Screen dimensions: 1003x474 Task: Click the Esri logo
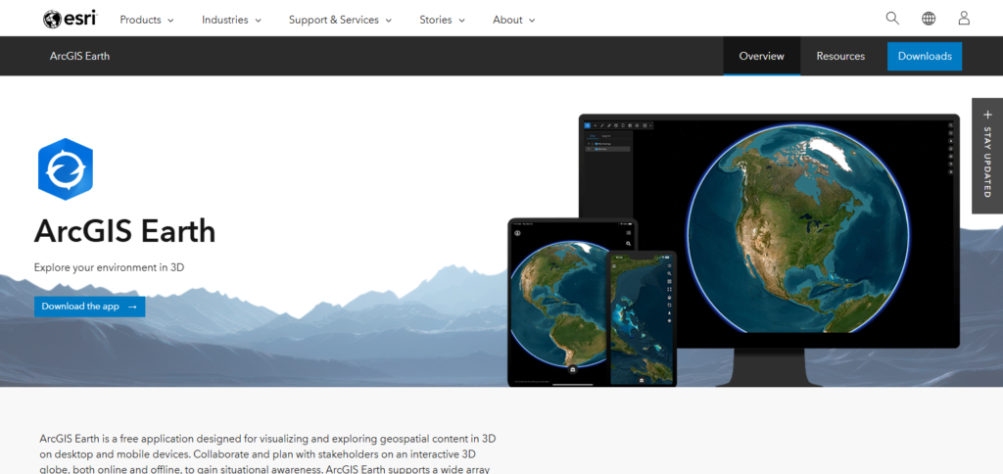70,20
